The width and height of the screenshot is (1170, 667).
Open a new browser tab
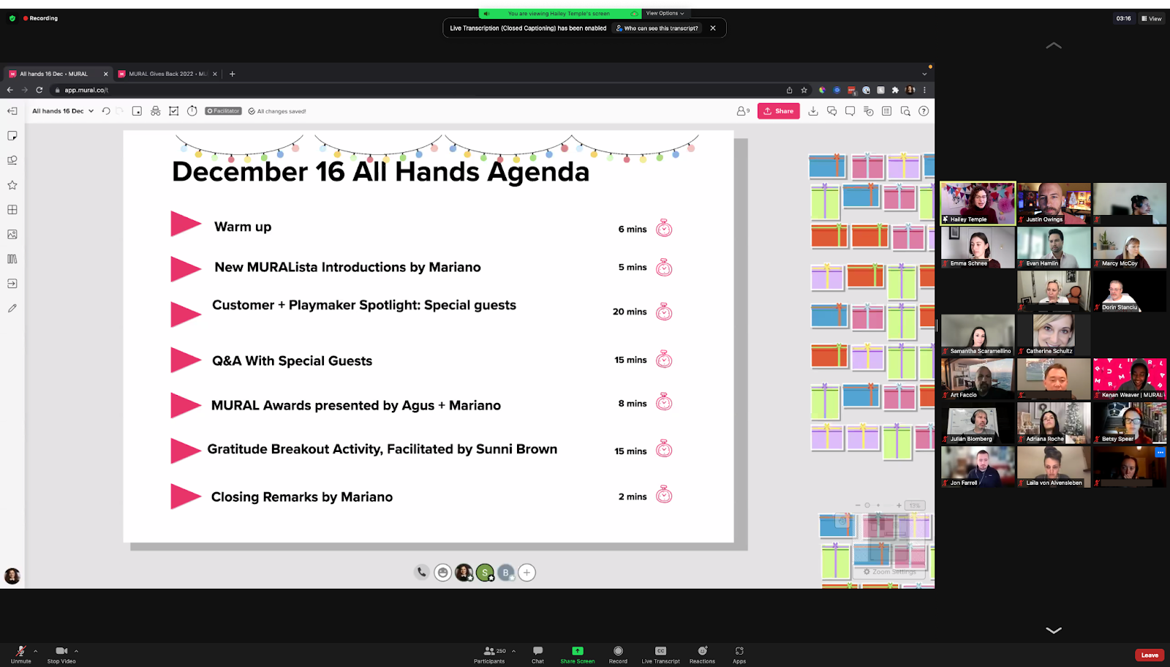233,74
